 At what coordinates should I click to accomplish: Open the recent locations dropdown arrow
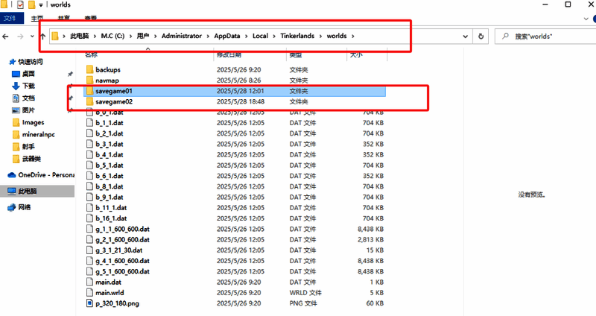pos(32,36)
